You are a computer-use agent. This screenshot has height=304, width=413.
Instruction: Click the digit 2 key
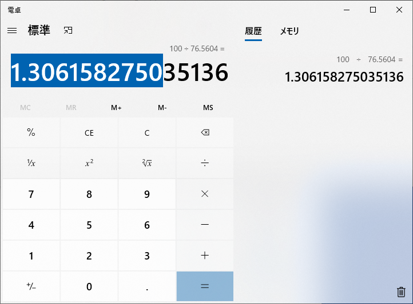click(x=89, y=256)
